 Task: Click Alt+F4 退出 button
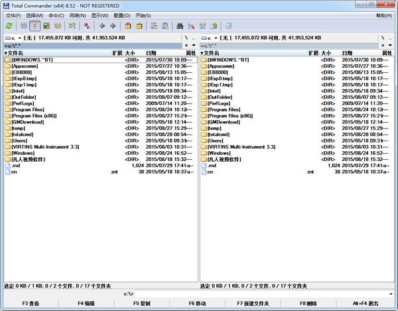click(365, 304)
